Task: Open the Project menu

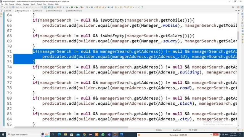Action: pos(39,4)
